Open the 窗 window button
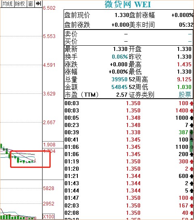This screenshot has width=194, height=220. point(30,4)
